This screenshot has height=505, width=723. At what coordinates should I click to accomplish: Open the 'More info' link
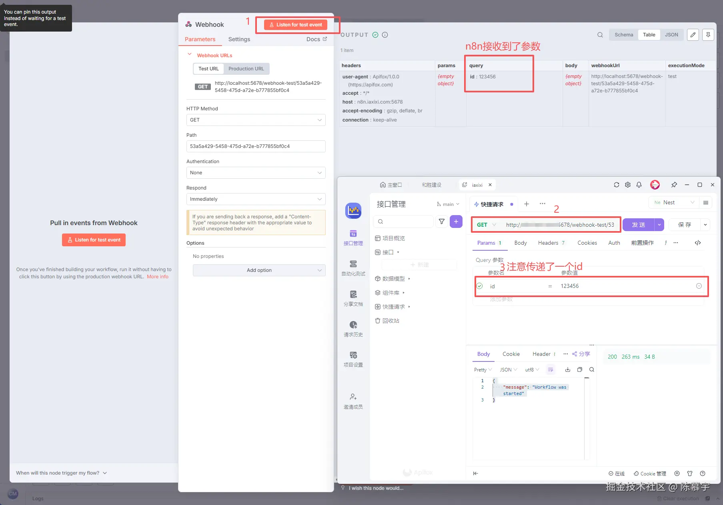[158, 277]
